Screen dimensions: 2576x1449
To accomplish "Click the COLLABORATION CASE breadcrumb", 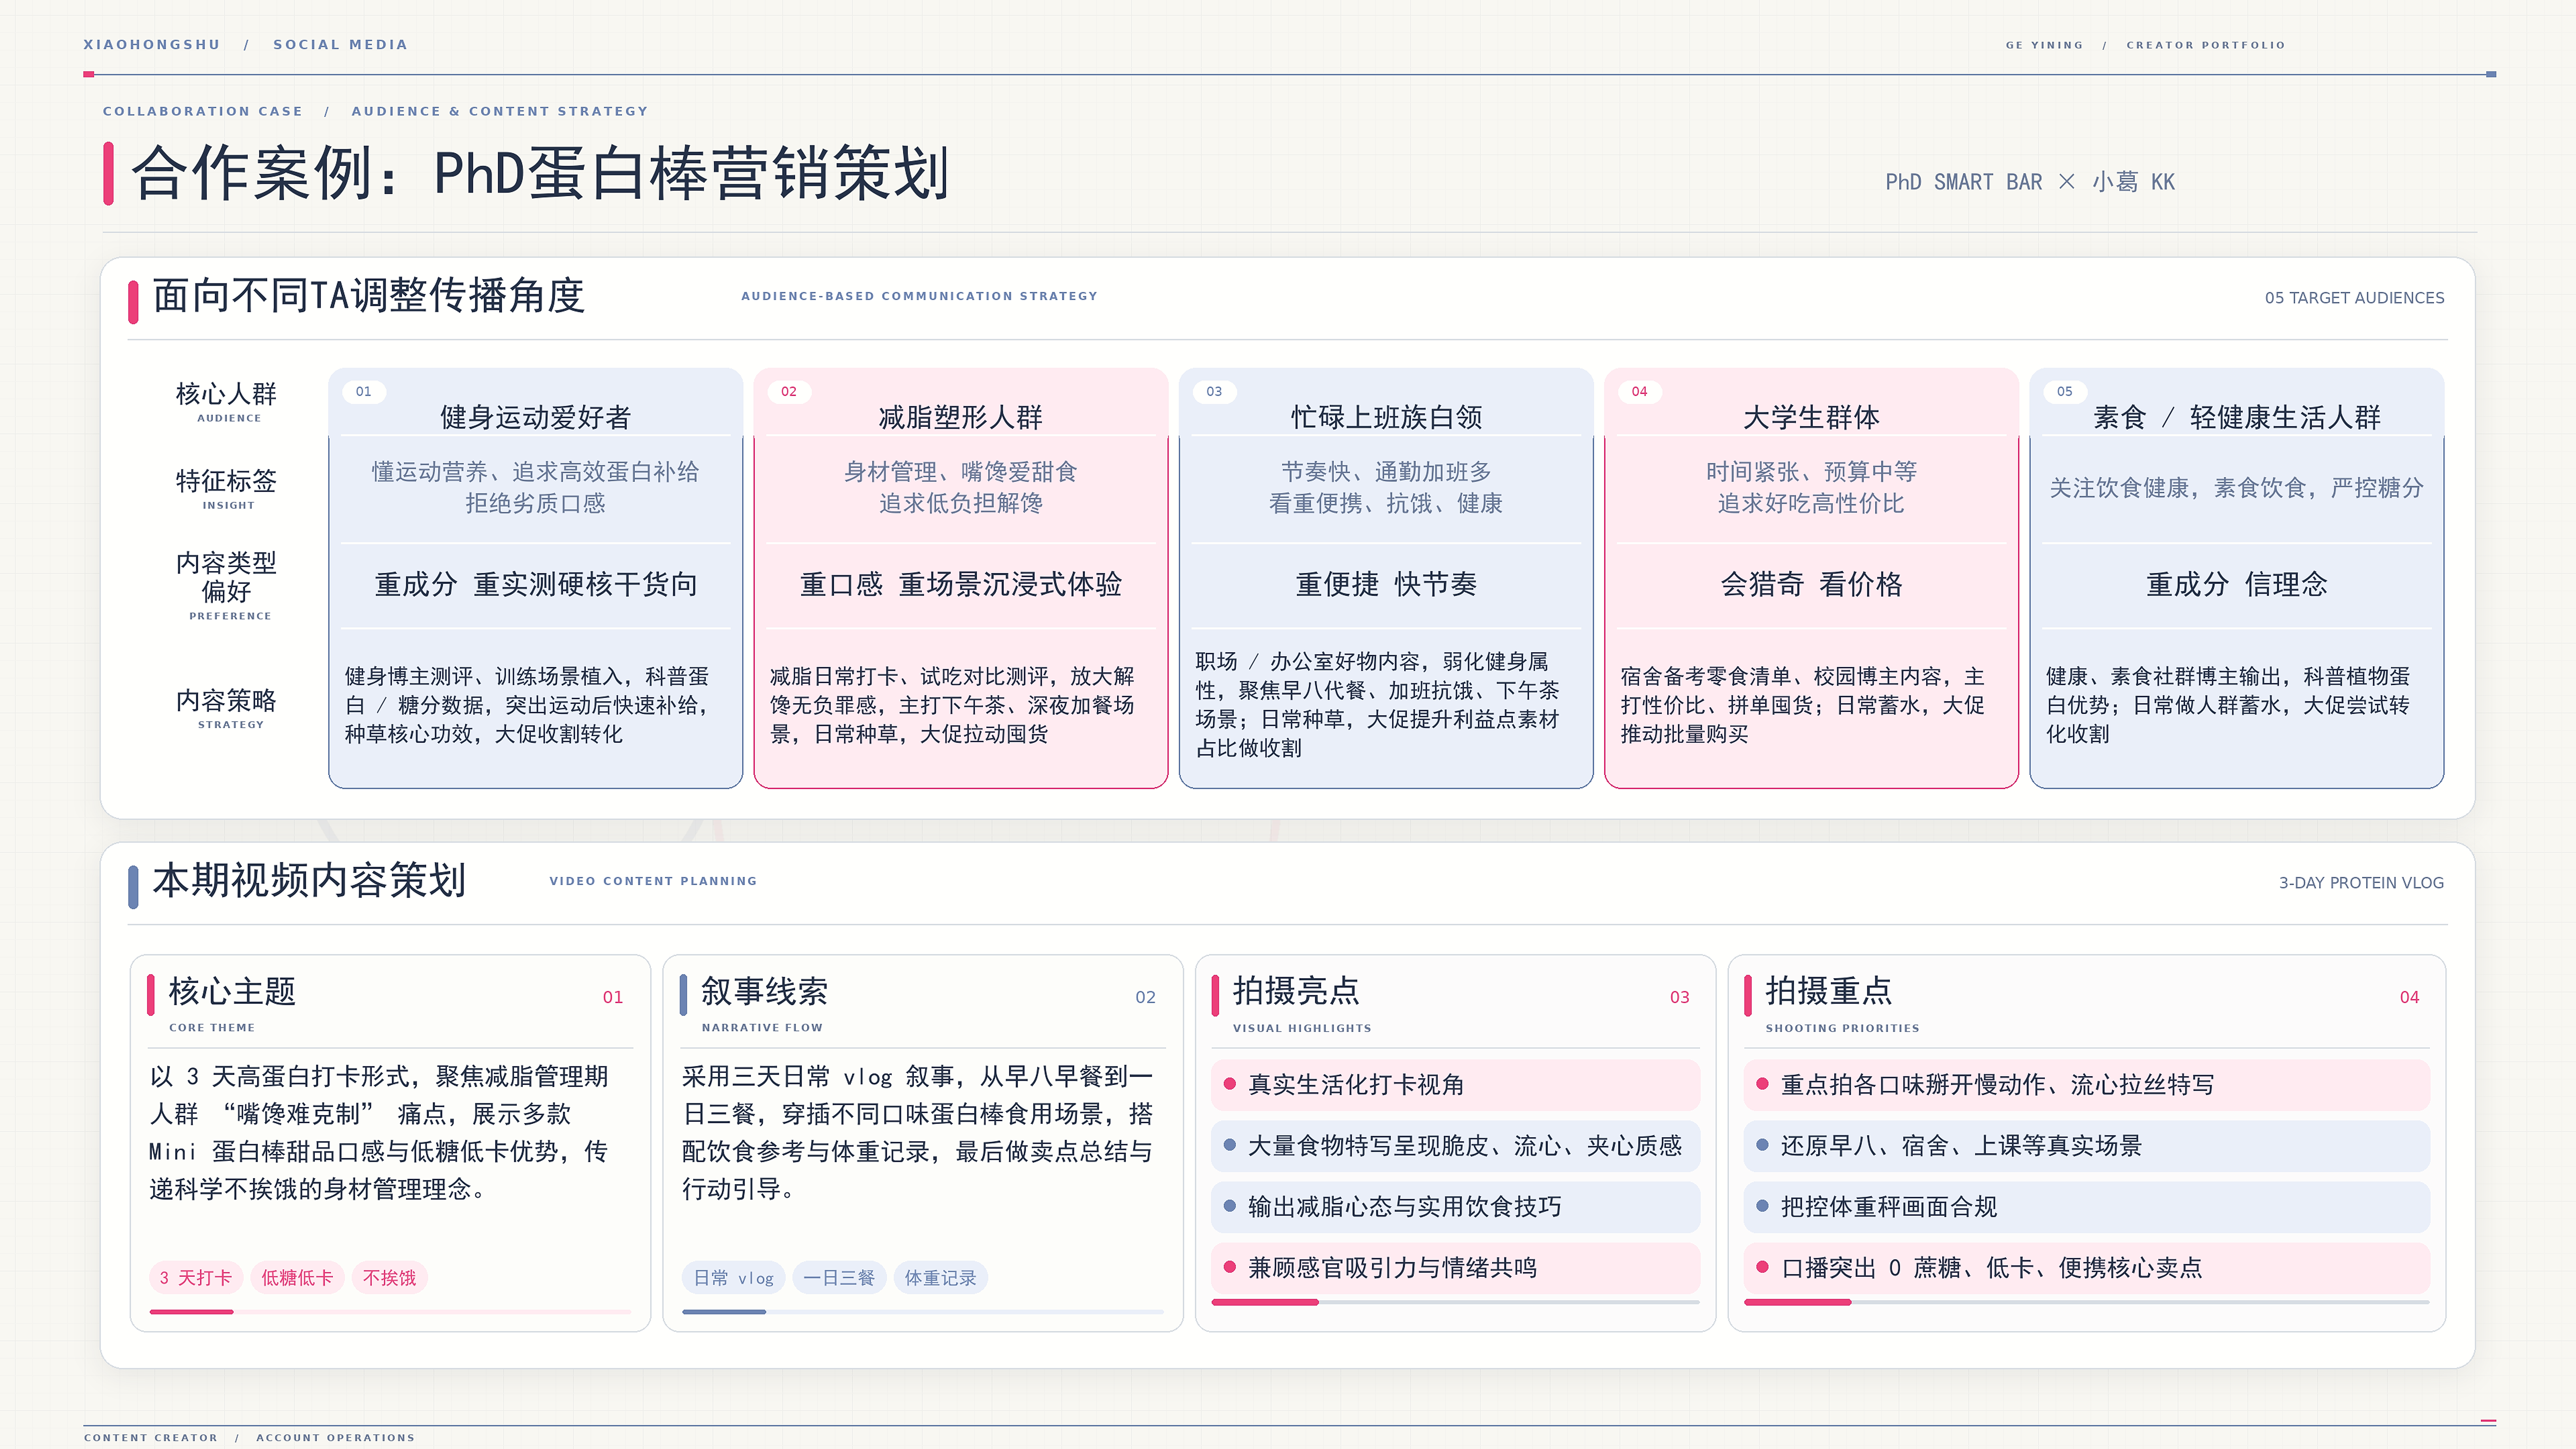I will (x=203, y=111).
